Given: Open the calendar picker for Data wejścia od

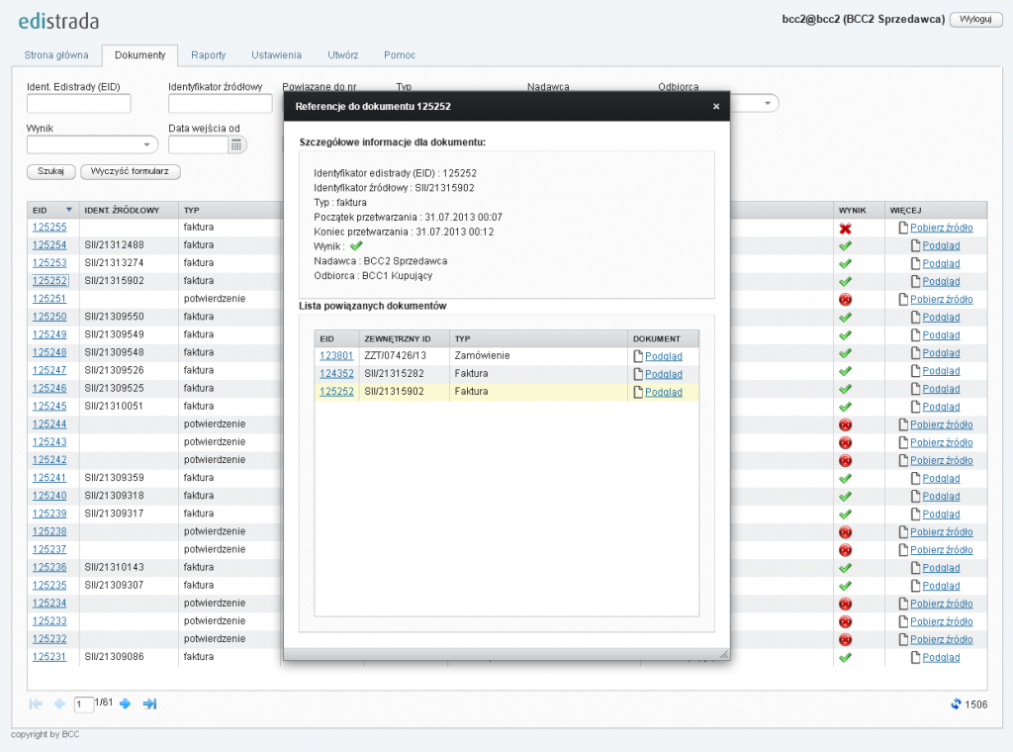Looking at the screenshot, I should point(236,145).
